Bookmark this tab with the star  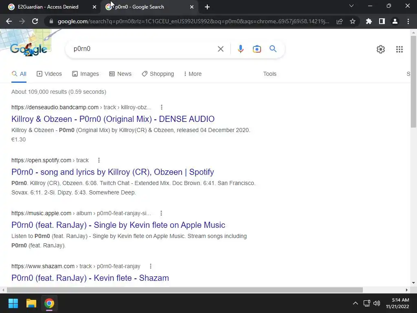click(x=353, y=21)
